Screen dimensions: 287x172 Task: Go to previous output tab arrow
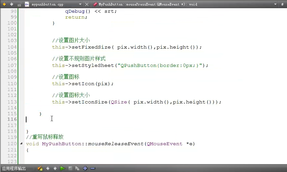48,168
